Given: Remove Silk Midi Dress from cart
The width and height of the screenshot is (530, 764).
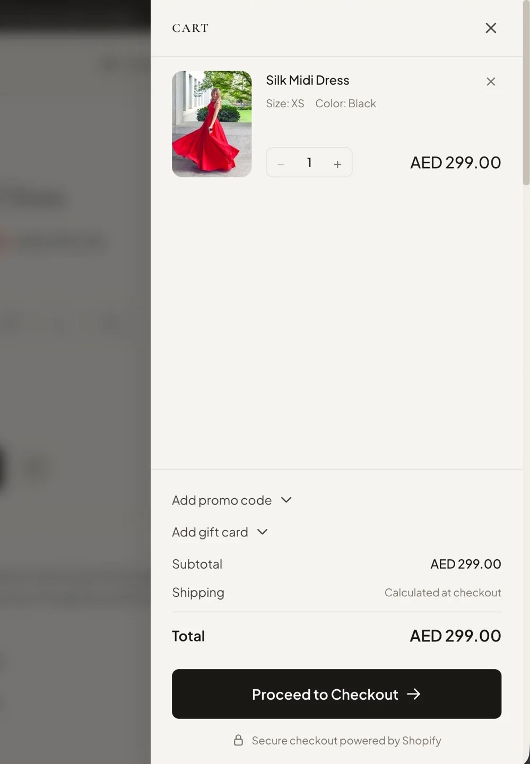Looking at the screenshot, I should pos(491,82).
